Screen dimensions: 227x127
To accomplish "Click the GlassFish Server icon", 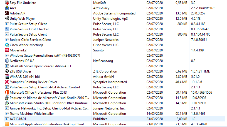I will click(x=7, y=66).
